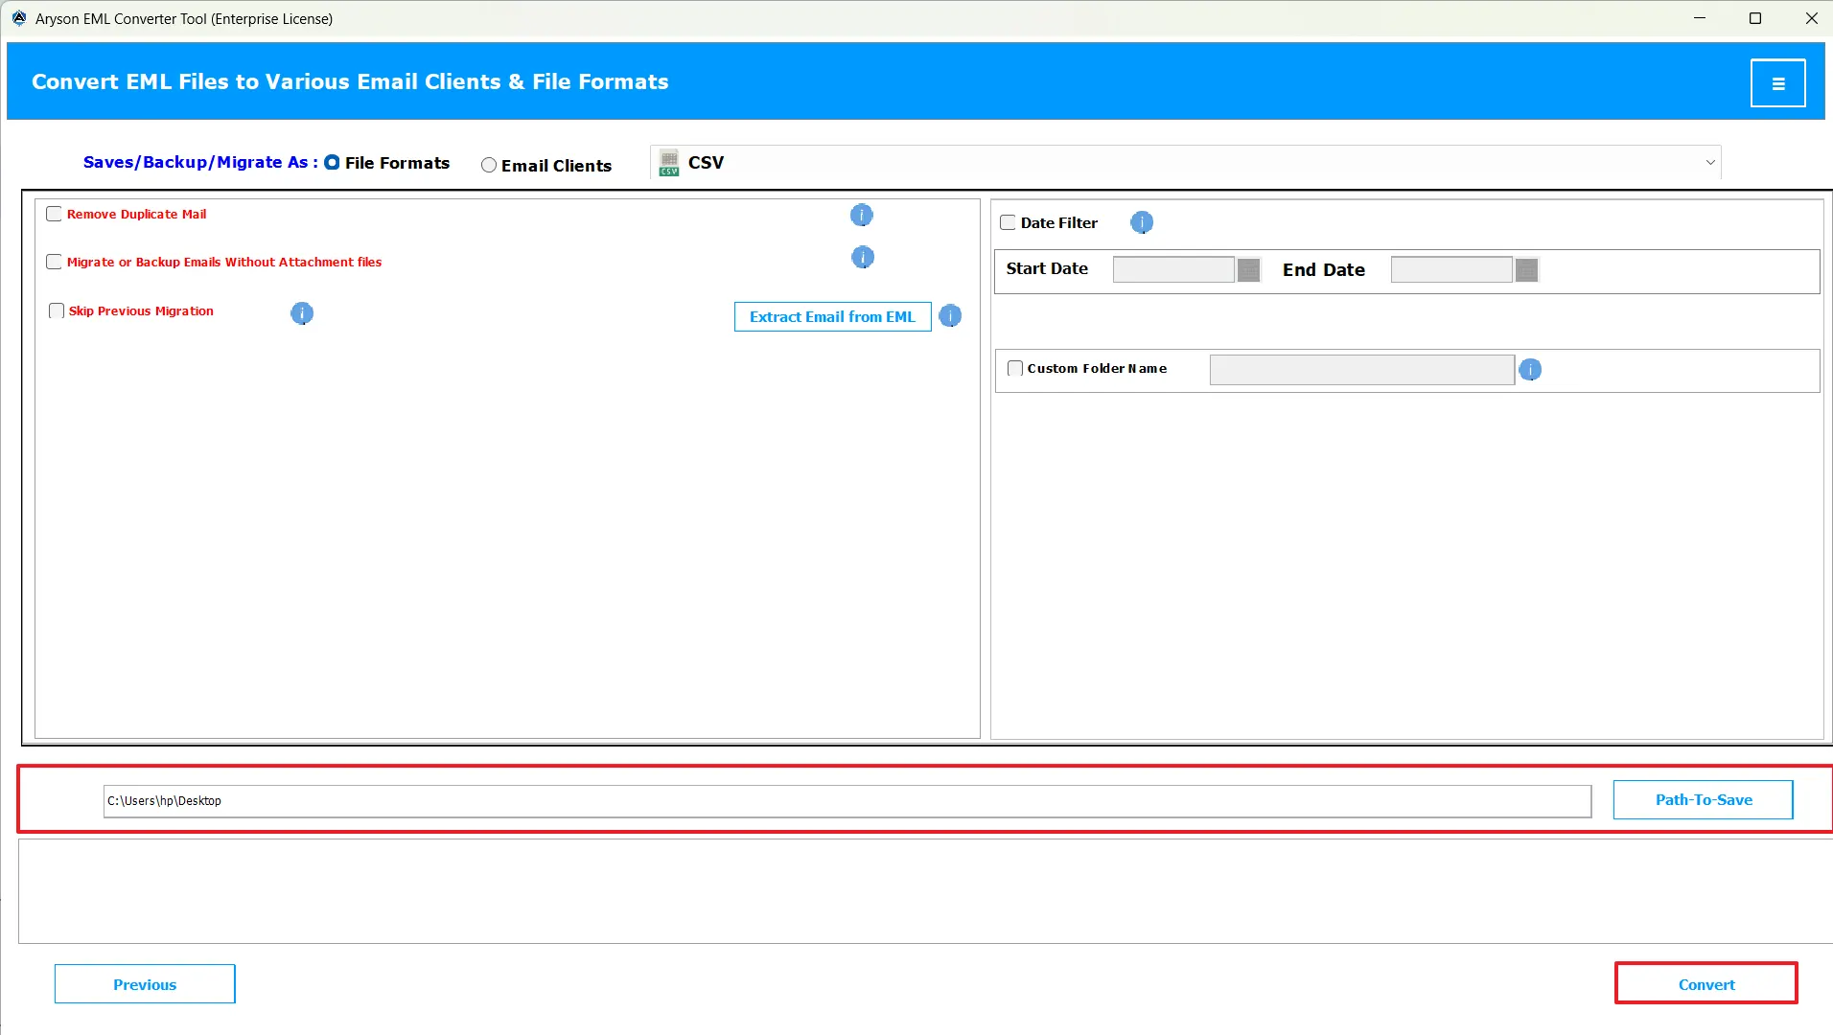Open the End Date calendar picker
The width and height of the screenshot is (1833, 1035).
[1526, 270]
